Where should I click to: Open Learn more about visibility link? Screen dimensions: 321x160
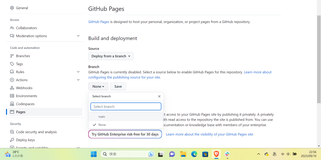click(209, 134)
